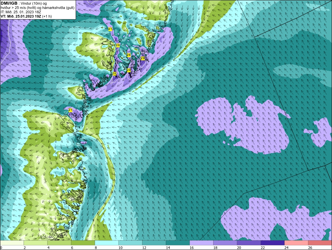332x250 pixels.
Task: Select the dark teal 14–16 legend swatch
Action: tap(178, 243)
